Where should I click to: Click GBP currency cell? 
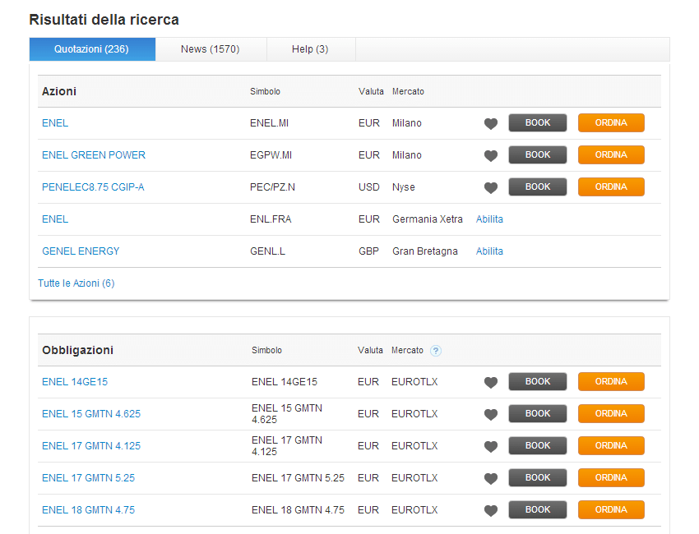368,251
